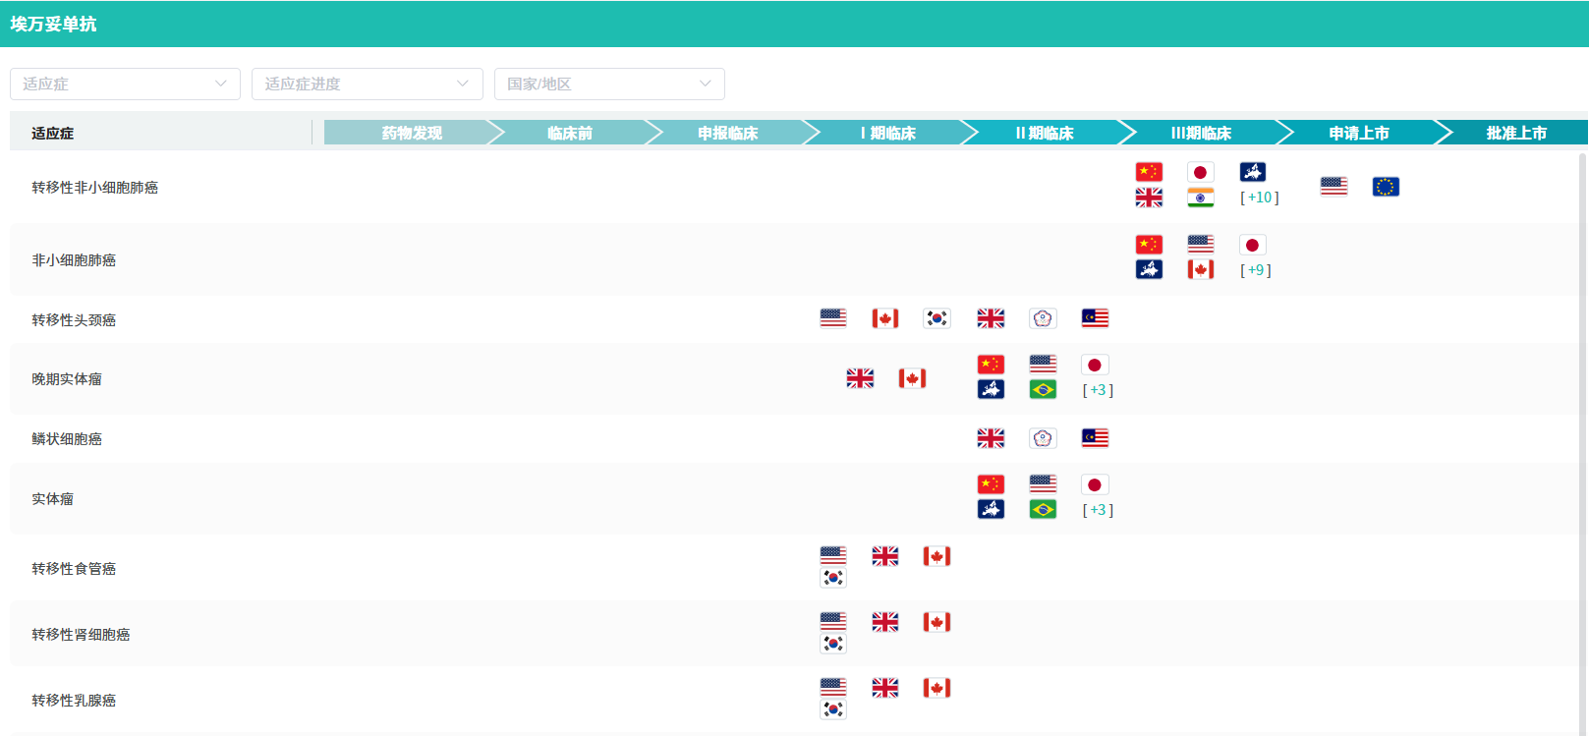Select Canada flag in 非小细胞肺癌 row

1200,269
